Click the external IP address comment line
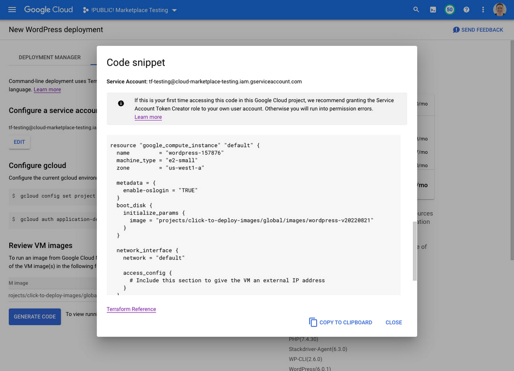 (x=227, y=281)
